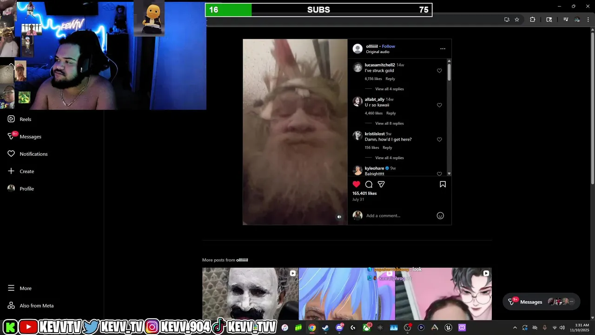The image size is (595, 335).
Task: Open the Wi-Fi network tray icon
Action: click(555, 328)
